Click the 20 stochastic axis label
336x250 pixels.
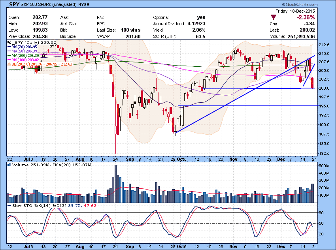point(321,234)
